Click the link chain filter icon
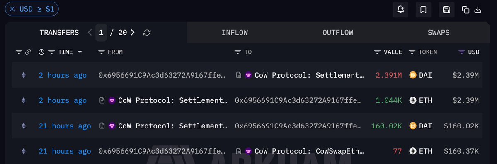The height and width of the screenshot is (164, 497). (x=28, y=52)
